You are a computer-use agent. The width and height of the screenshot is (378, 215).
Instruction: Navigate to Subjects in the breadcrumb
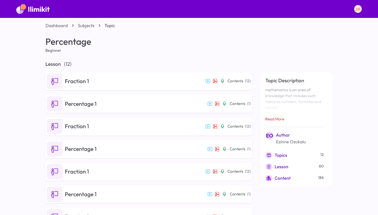click(86, 26)
